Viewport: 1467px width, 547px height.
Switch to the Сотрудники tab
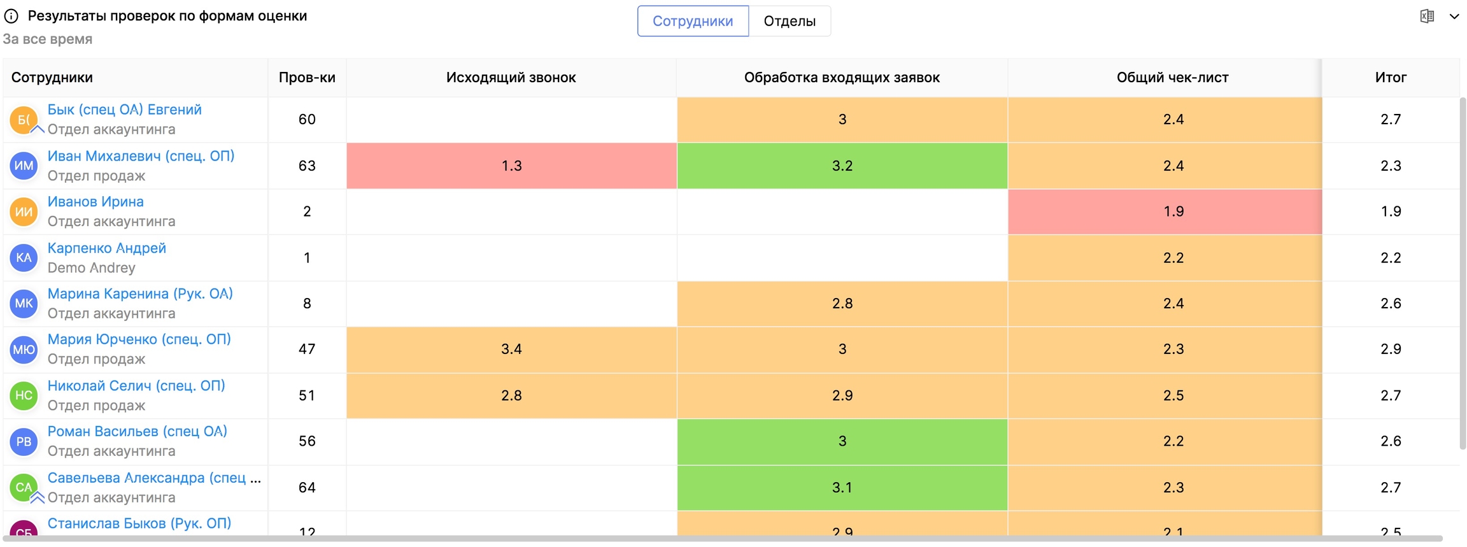pyautogui.click(x=693, y=21)
